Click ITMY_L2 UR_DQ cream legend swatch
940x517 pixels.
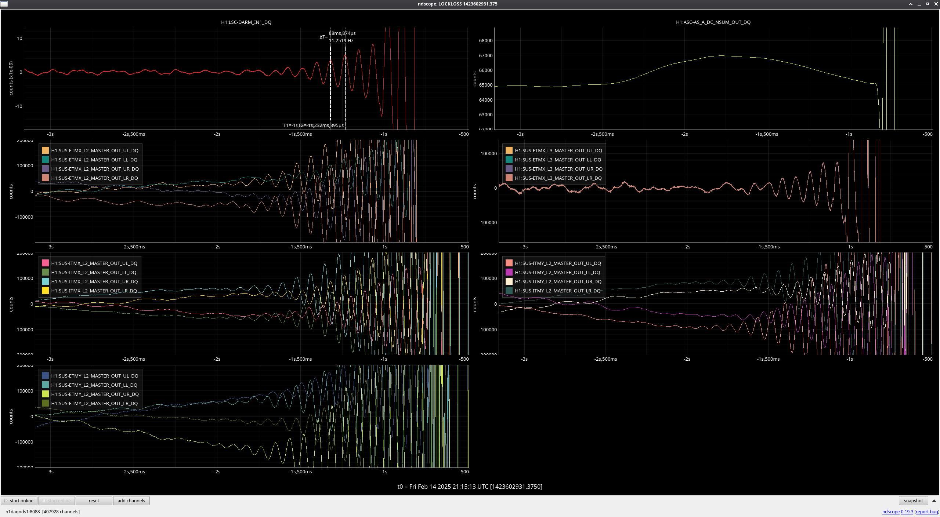509,281
